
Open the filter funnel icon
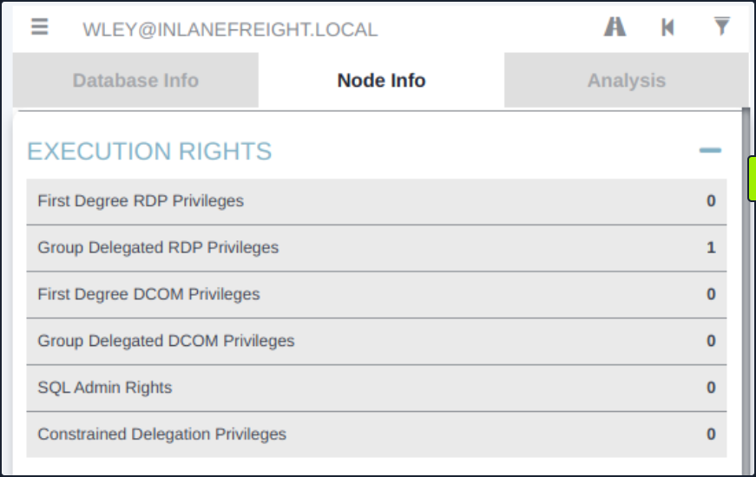pos(721,27)
